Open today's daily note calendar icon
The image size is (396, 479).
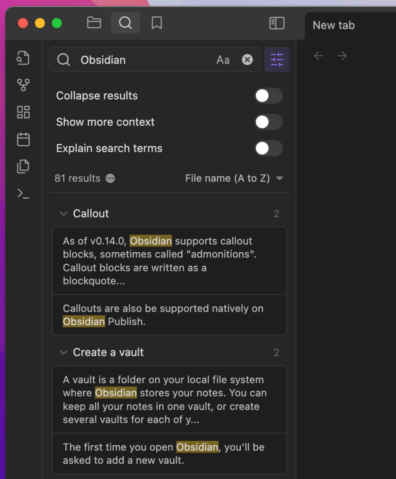point(23,139)
